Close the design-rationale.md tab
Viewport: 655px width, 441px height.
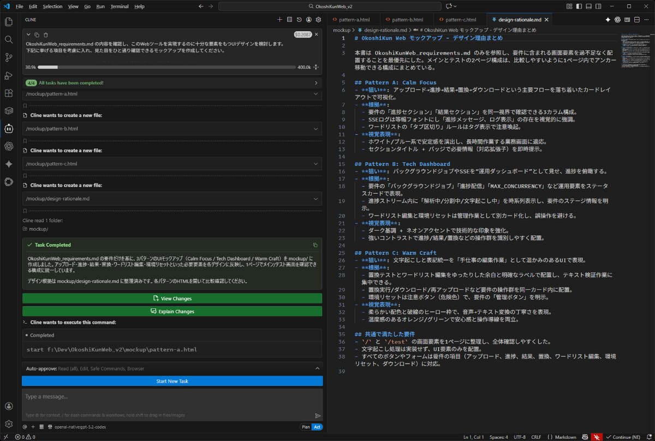click(x=546, y=19)
